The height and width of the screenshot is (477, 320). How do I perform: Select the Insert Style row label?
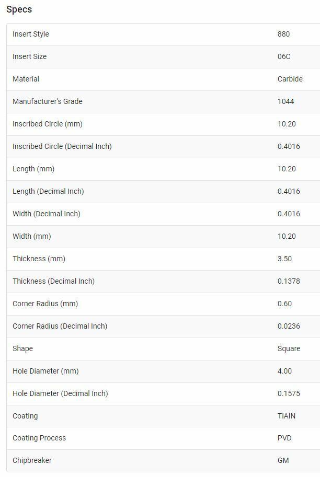[31, 34]
